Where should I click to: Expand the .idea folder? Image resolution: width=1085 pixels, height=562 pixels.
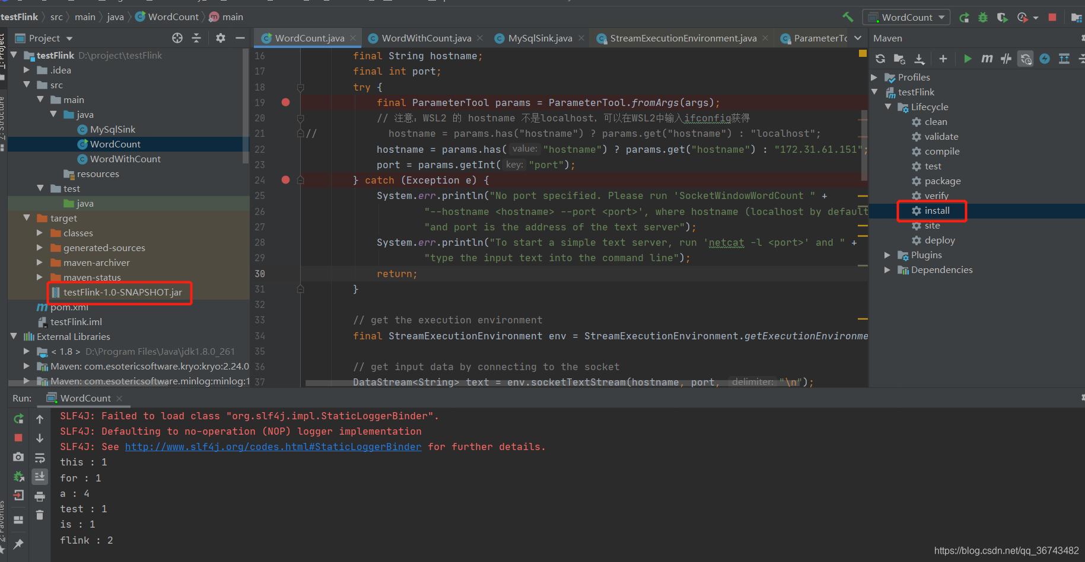26,70
